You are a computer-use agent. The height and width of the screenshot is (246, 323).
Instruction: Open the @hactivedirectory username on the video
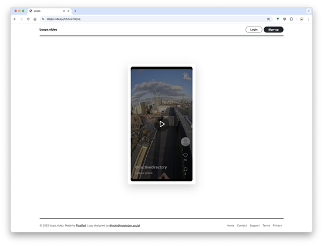click(x=151, y=167)
